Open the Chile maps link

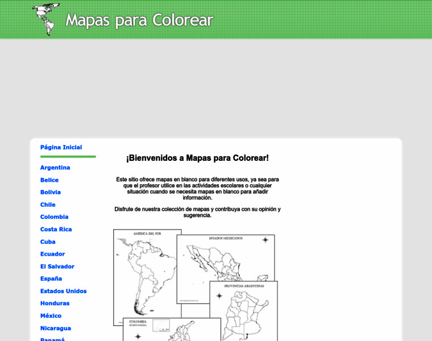point(48,205)
